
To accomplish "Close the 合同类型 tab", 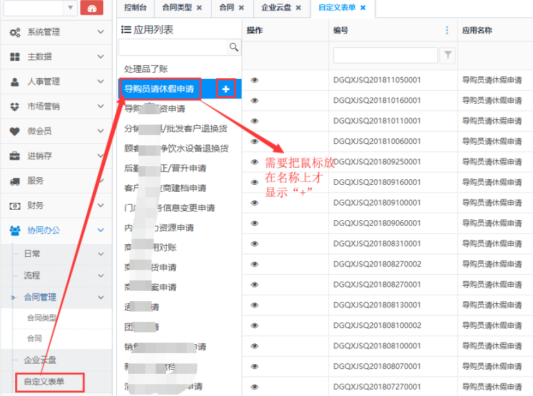I will (199, 8).
